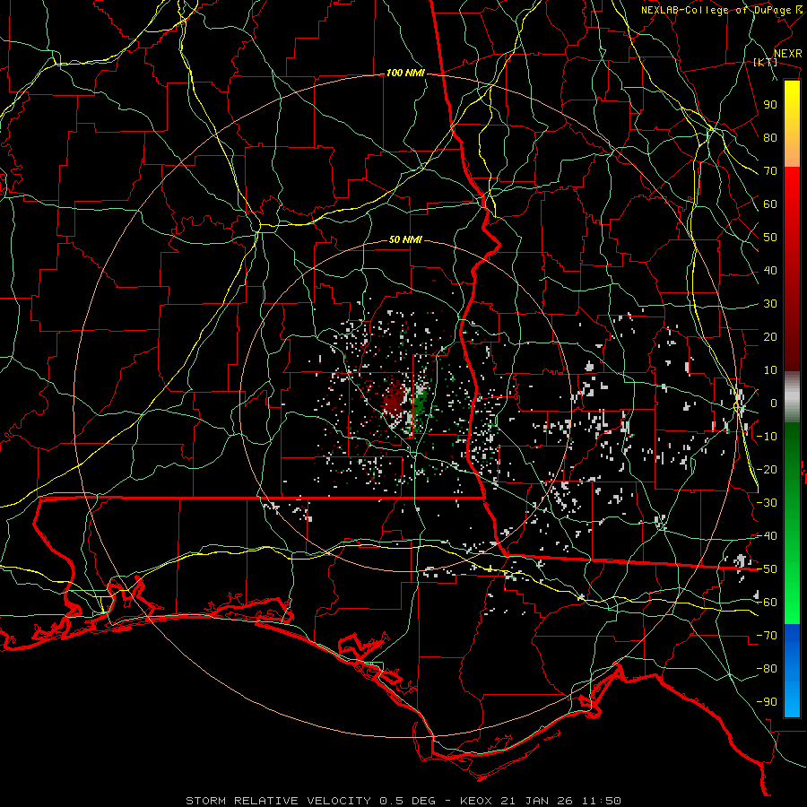Select the -10 knot scale label
The width and height of the screenshot is (807, 807).
(767, 437)
